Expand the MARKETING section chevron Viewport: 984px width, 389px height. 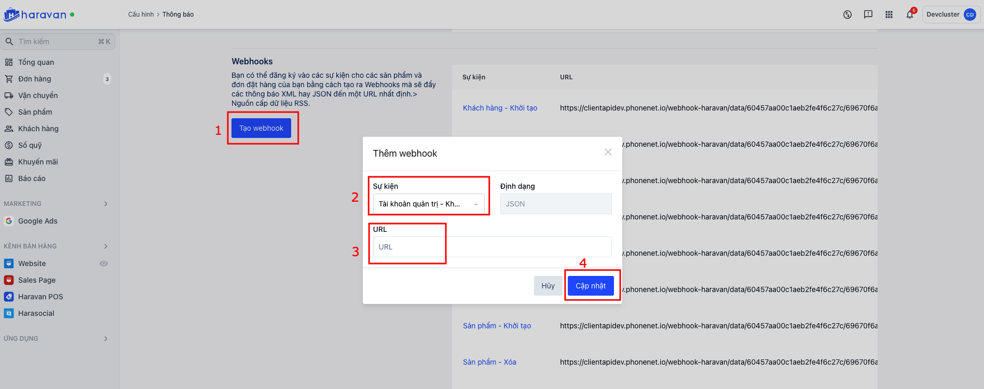click(x=106, y=204)
